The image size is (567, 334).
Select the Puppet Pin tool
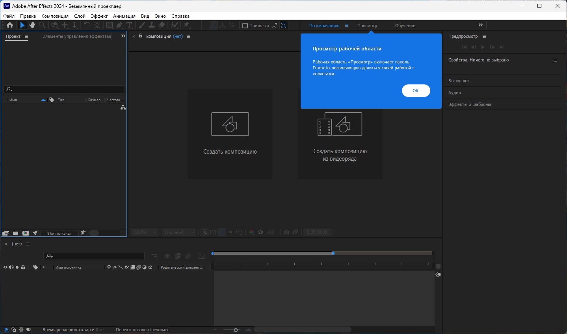click(186, 25)
